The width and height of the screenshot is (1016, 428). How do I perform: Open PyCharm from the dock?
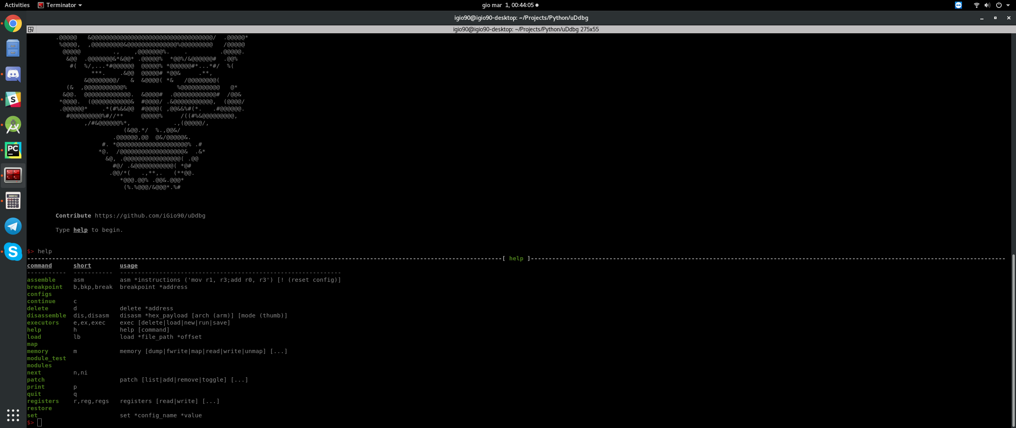coord(13,150)
